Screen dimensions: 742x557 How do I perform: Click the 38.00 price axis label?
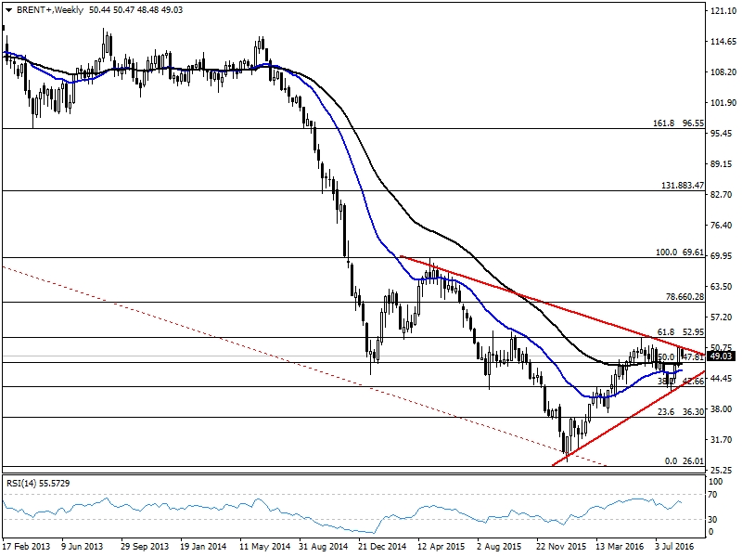[x=723, y=408]
